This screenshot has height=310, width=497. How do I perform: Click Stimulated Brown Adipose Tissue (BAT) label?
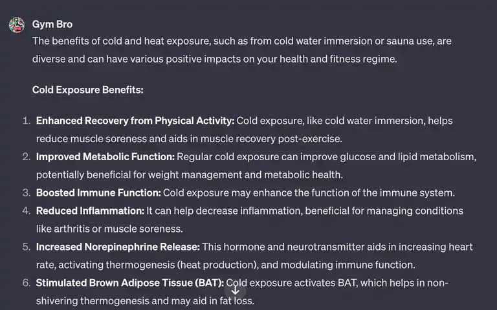(130, 283)
